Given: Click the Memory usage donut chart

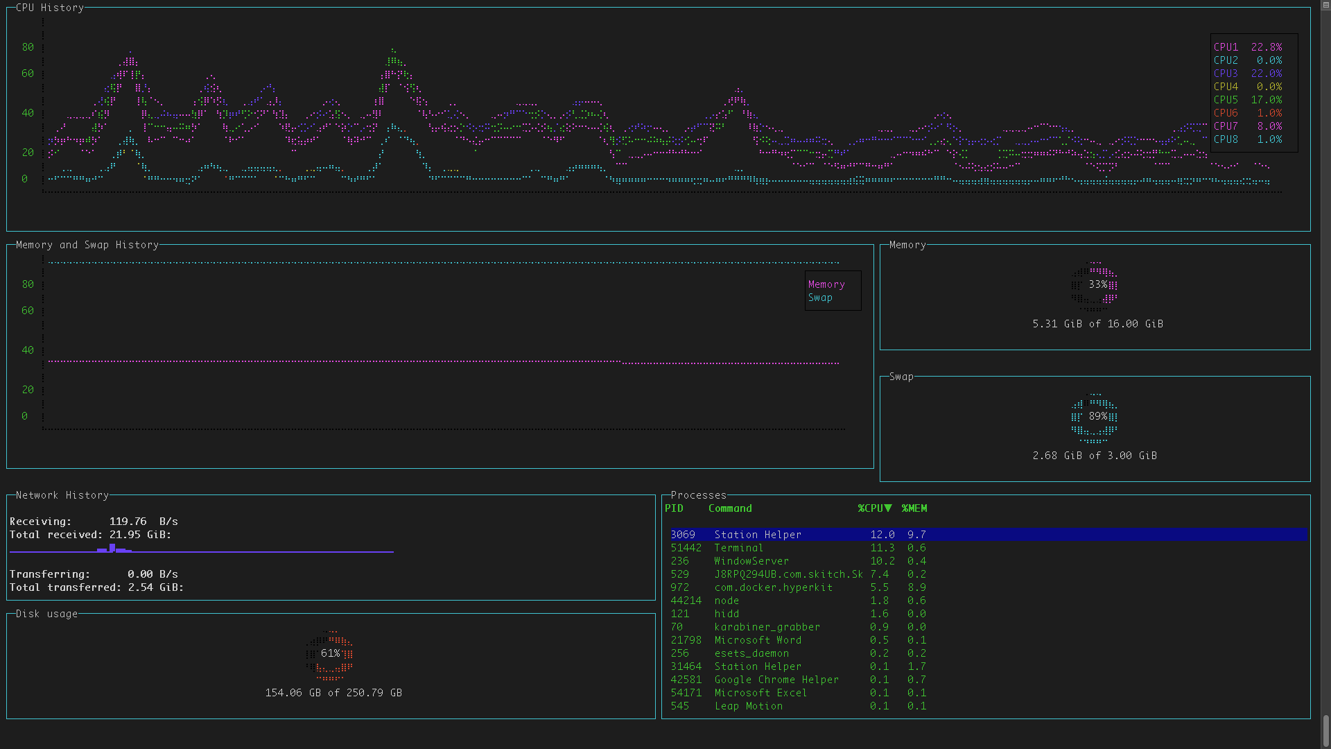Looking at the screenshot, I should point(1094,285).
